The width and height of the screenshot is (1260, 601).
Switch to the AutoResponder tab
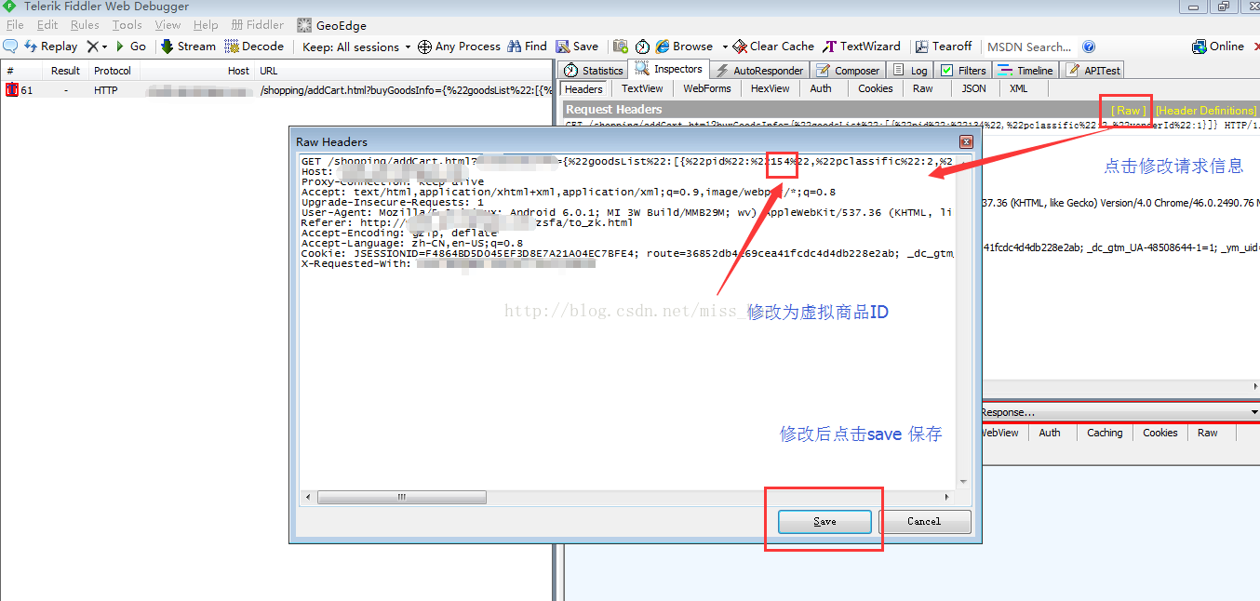pyautogui.click(x=759, y=70)
